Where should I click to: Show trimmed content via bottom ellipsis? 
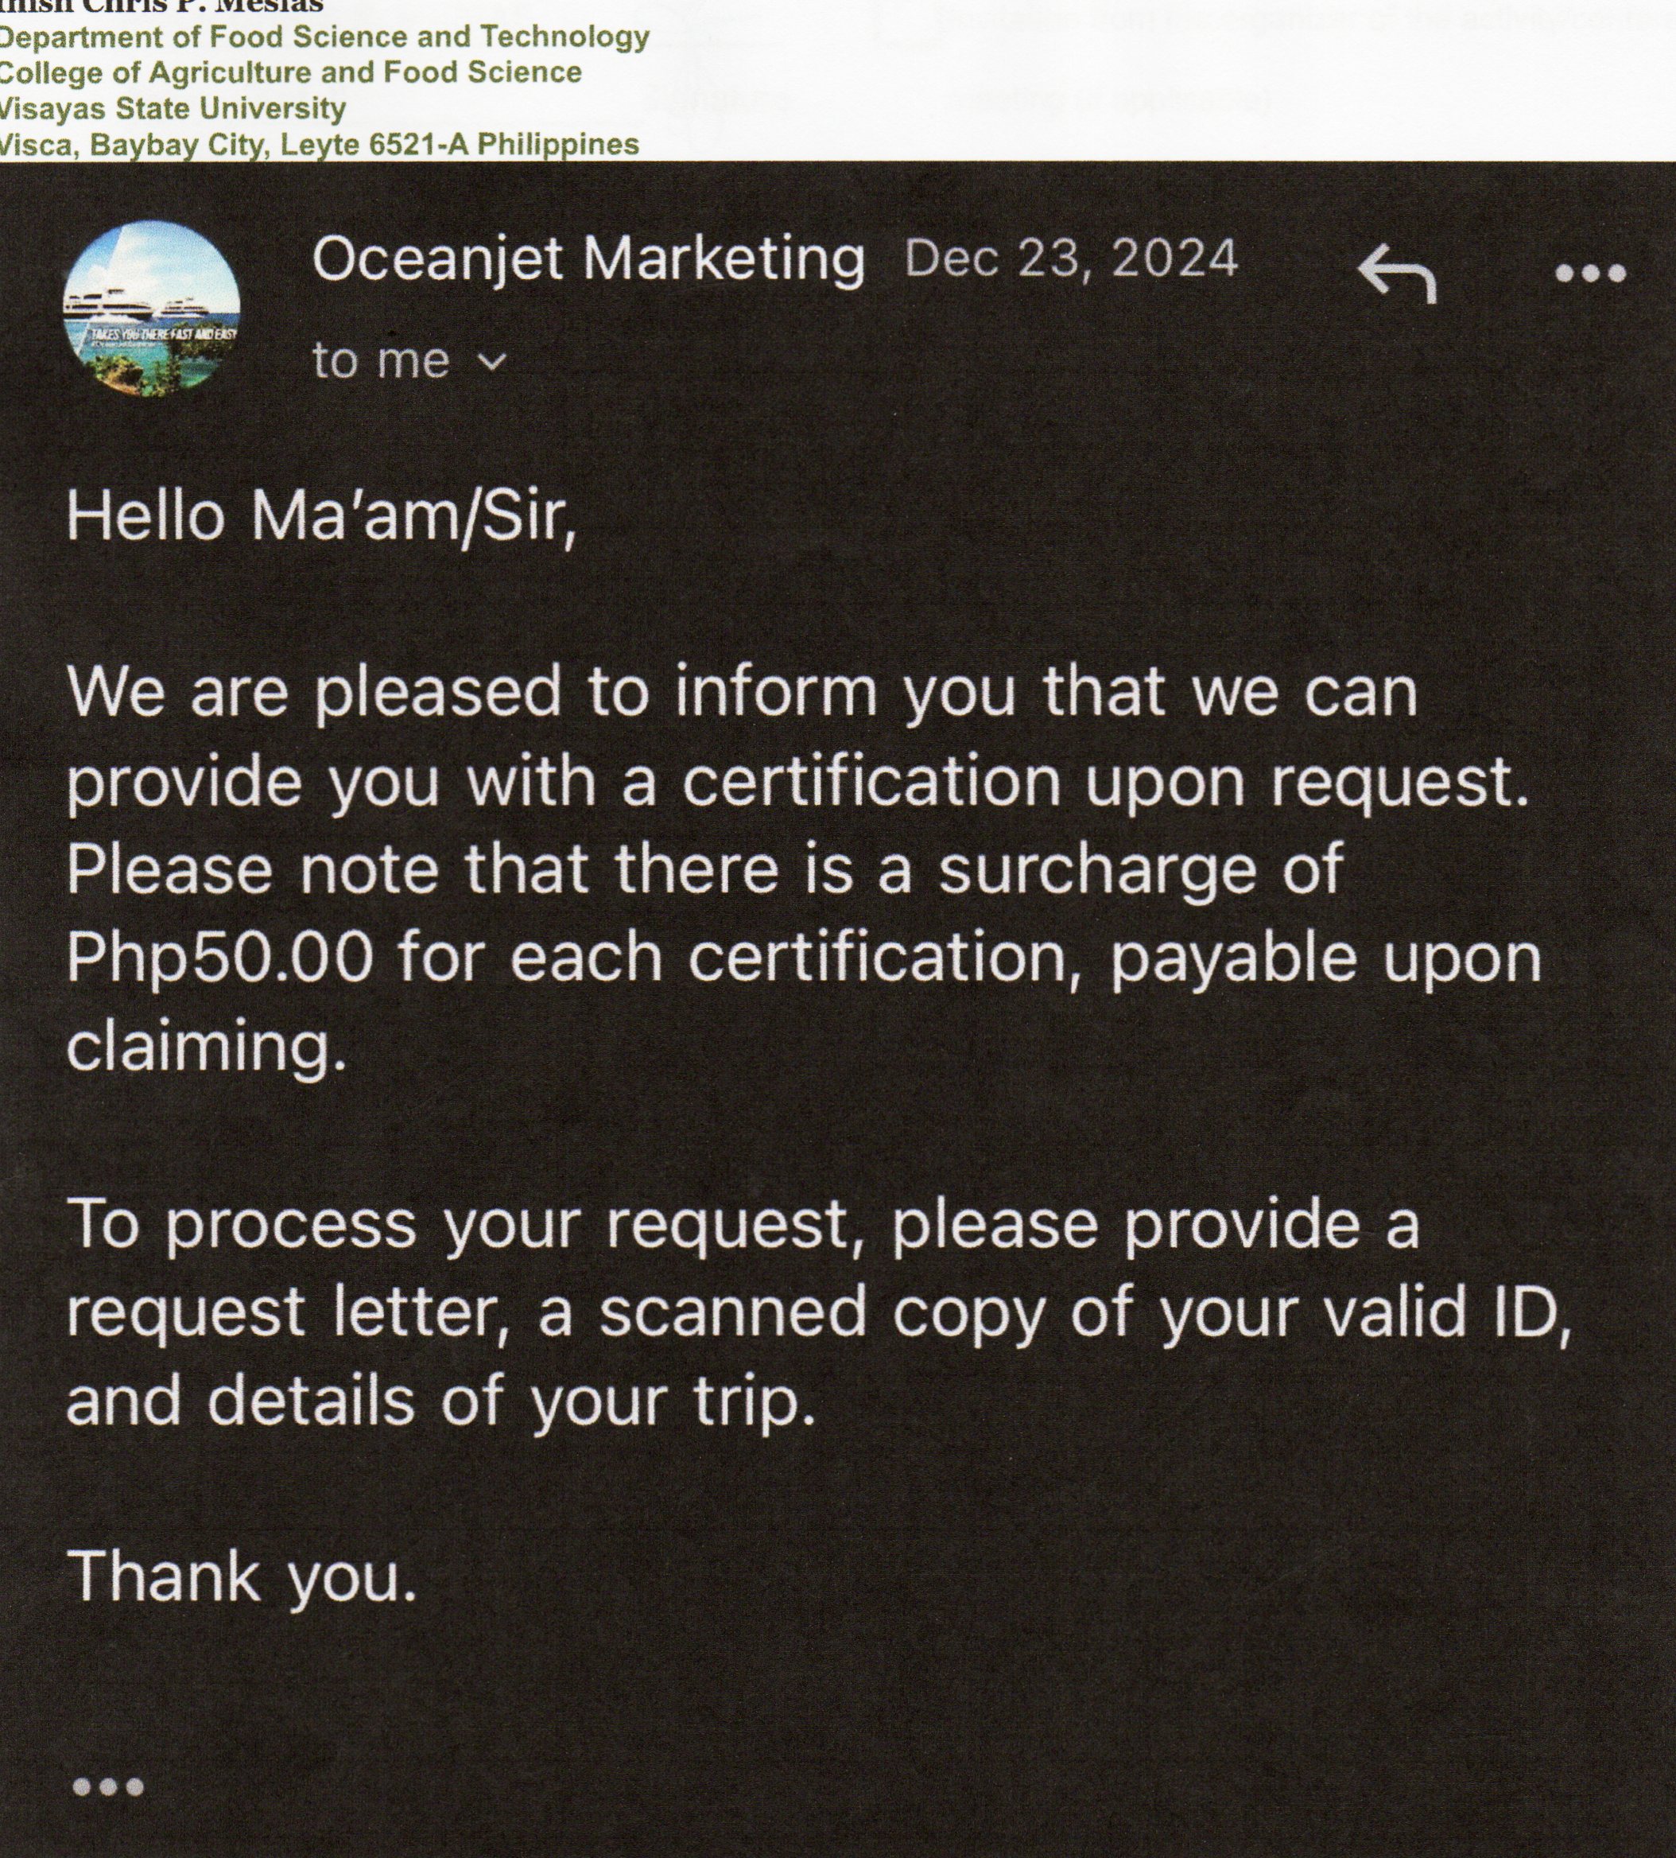pos(109,1787)
